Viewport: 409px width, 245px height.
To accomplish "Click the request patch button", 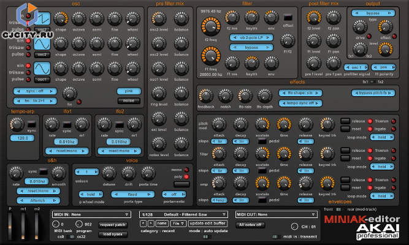I will 113,225.
